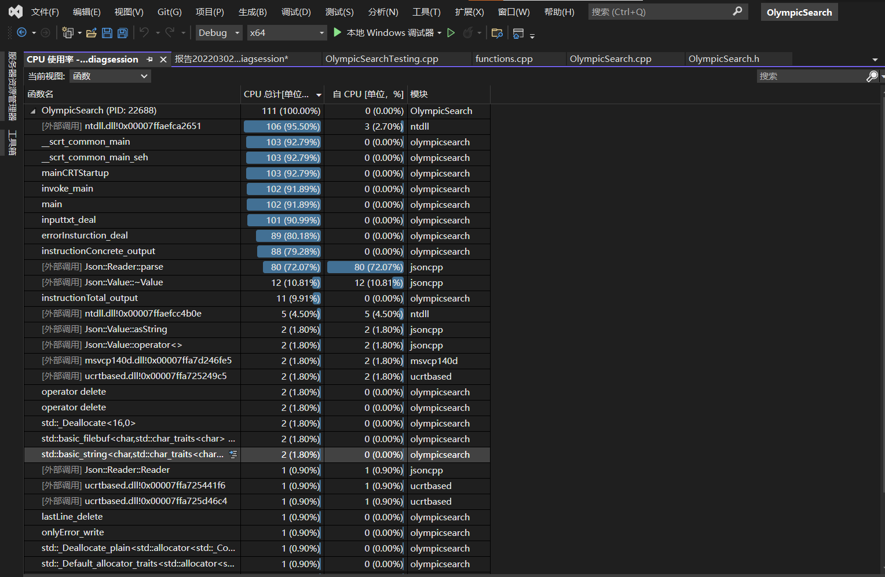
Task: Open the Edit menu
Action: (x=86, y=12)
